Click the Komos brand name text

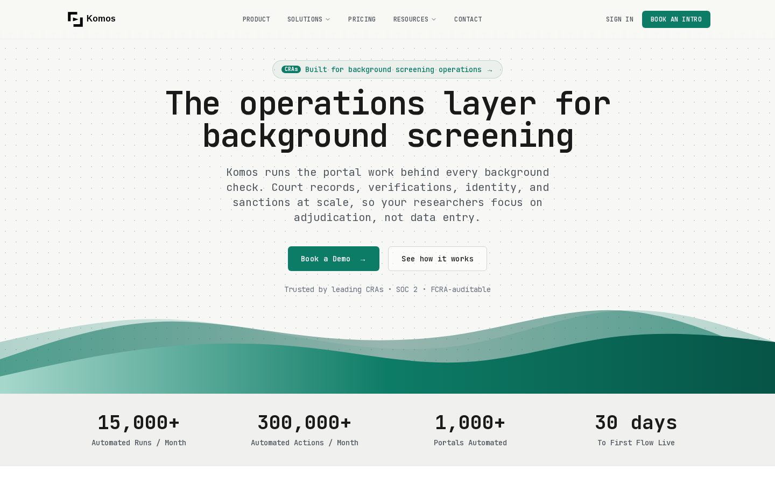pyautogui.click(x=101, y=19)
